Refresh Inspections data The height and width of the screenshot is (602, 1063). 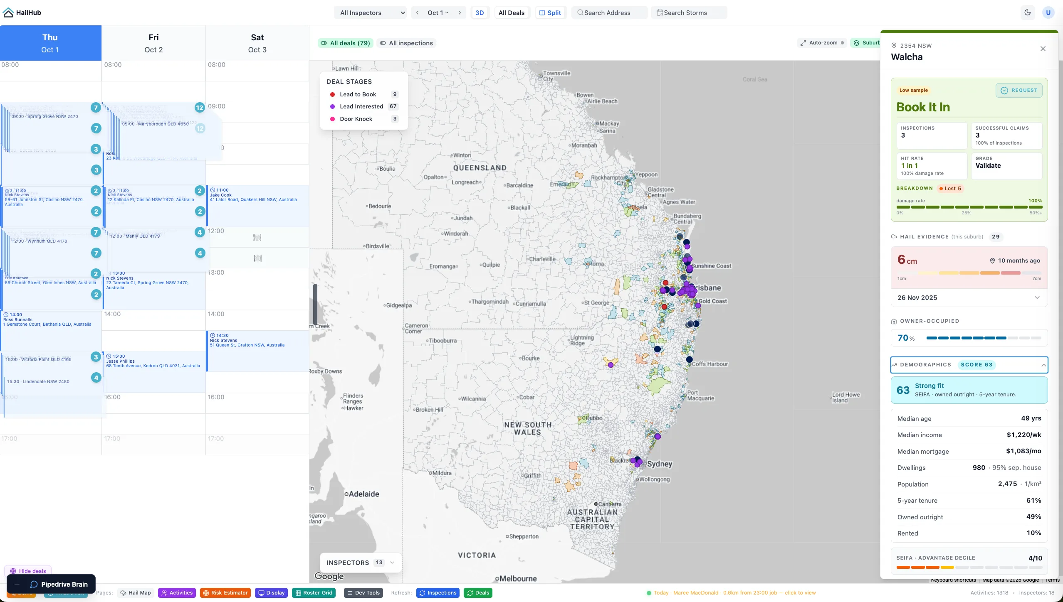coord(438,593)
